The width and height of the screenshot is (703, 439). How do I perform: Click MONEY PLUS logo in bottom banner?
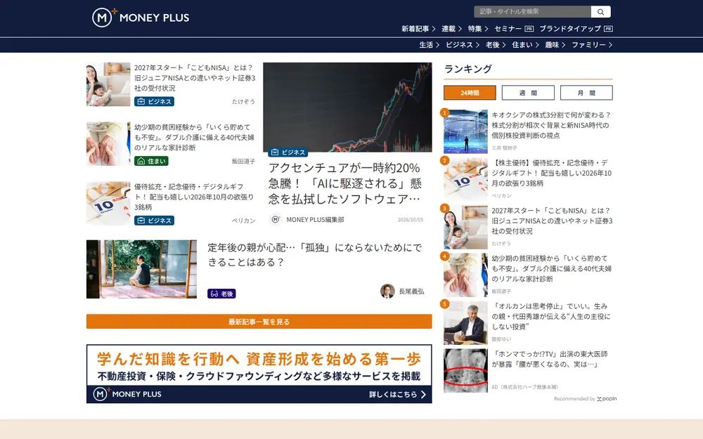(127, 394)
